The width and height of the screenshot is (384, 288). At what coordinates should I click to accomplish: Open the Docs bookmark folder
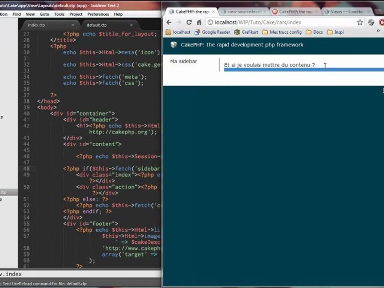pos(314,32)
